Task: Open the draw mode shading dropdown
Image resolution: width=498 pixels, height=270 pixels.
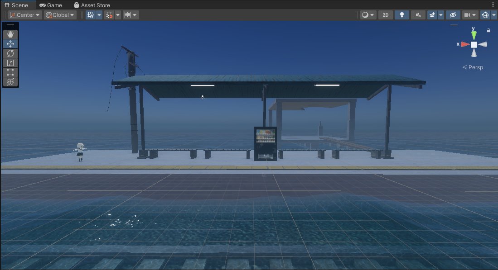Action: click(368, 15)
